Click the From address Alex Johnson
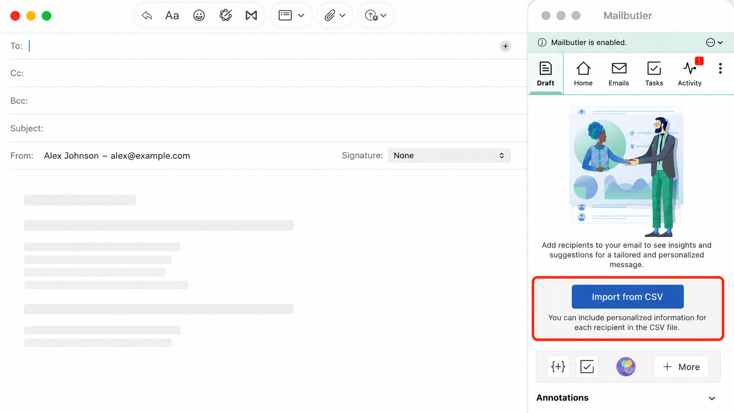The height and width of the screenshot is (413, 734). 117,156
